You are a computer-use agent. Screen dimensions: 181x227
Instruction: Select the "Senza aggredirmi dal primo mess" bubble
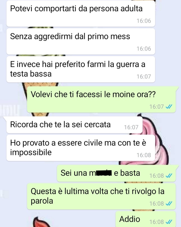click(x=81, y=41)
